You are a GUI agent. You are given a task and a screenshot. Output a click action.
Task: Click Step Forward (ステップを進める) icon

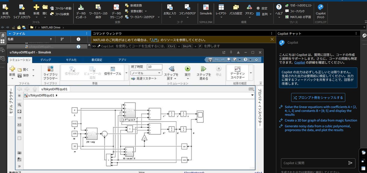click(x=203, y=69)
